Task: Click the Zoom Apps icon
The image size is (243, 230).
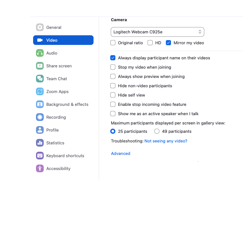Action: point(40,91)
